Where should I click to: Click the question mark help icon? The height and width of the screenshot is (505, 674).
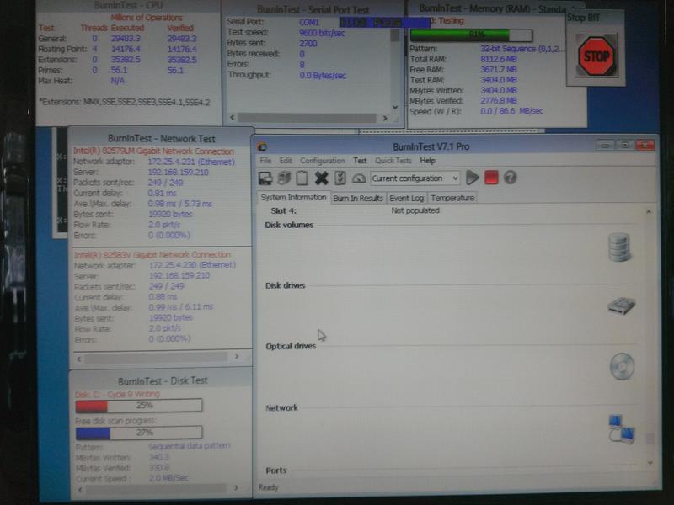click(511, 178)
